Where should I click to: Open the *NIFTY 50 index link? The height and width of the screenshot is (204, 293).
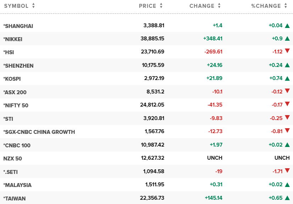pos(16,105)
